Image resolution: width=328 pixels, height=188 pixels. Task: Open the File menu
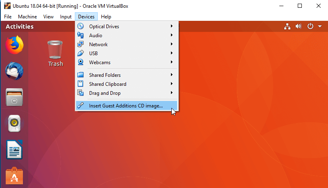8,17
